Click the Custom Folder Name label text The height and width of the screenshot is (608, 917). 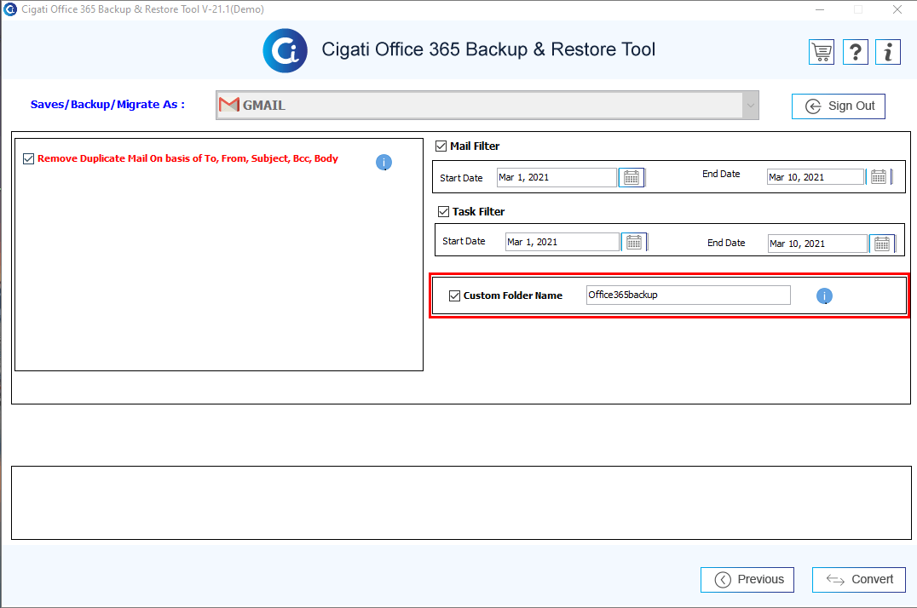513,295
